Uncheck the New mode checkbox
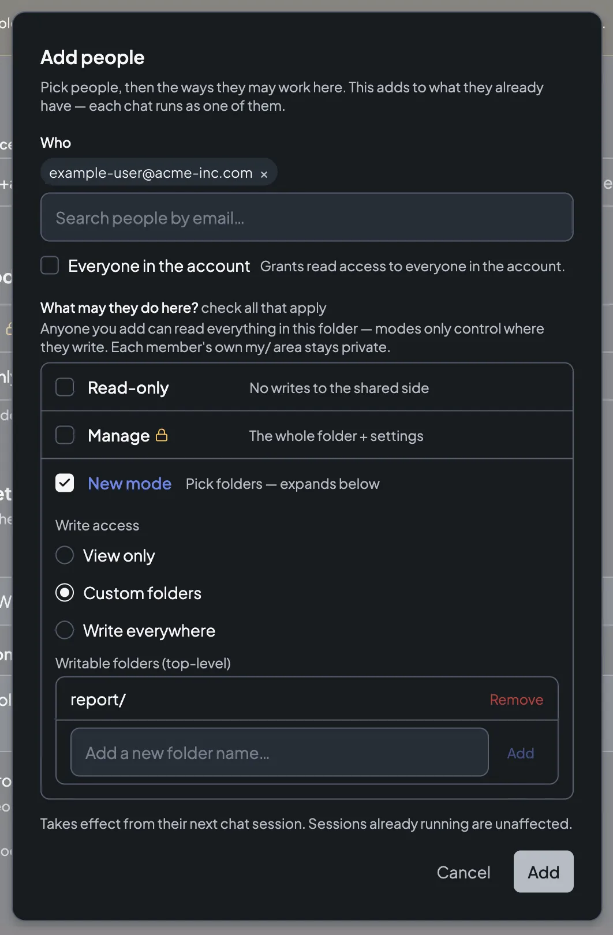This screenshot has width=613, height=935. click(65, 483)
